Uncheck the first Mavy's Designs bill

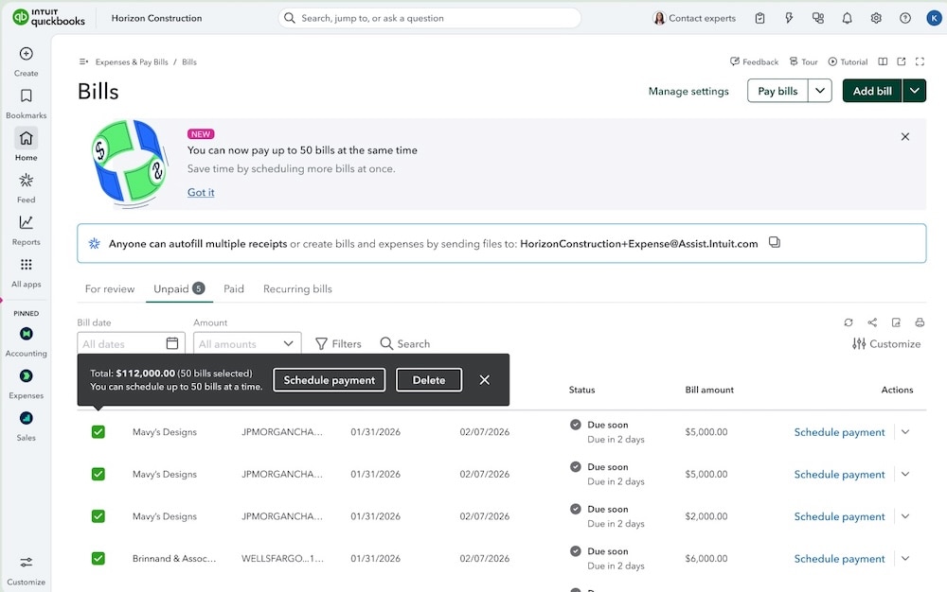(98, 431)
